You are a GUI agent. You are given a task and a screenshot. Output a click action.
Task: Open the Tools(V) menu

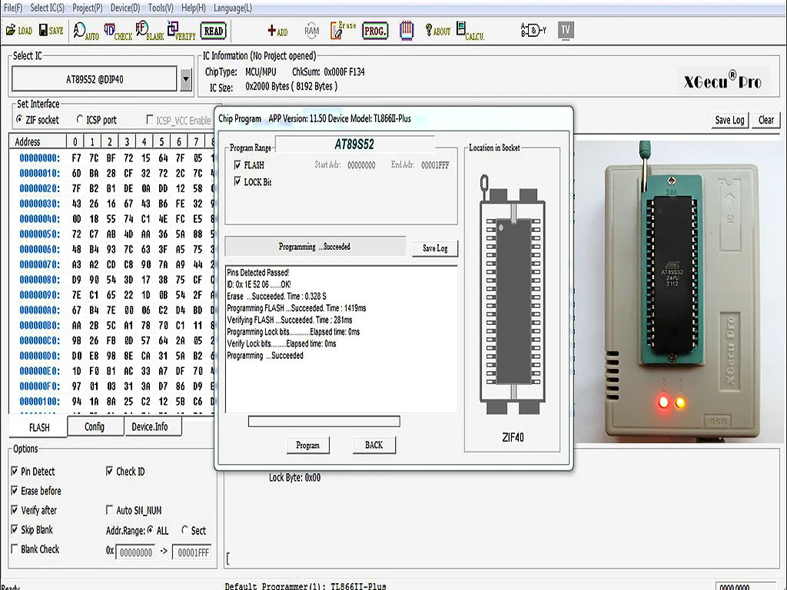click(x=161, y=8)
